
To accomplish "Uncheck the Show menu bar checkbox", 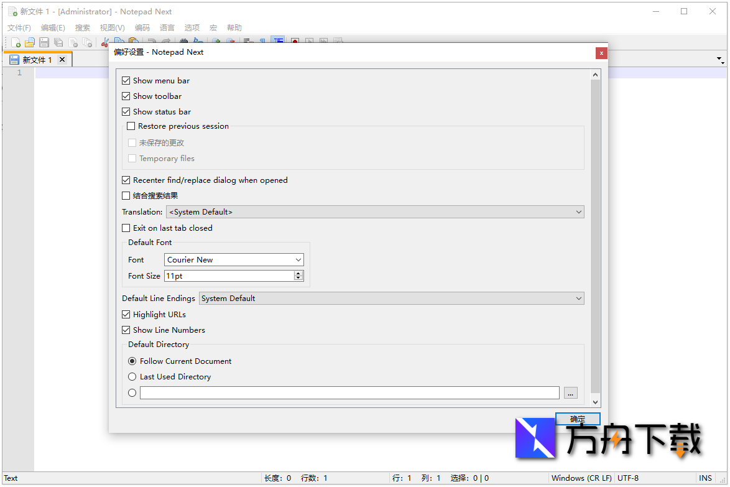I will point(126,81).
